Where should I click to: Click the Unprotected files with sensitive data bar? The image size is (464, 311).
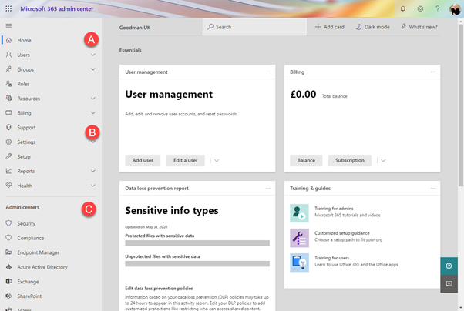pos(197,264)
